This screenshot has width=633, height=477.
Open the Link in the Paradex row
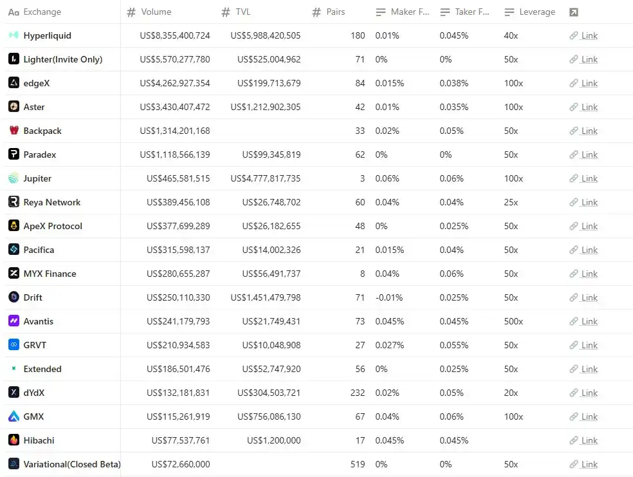point(589,154)
